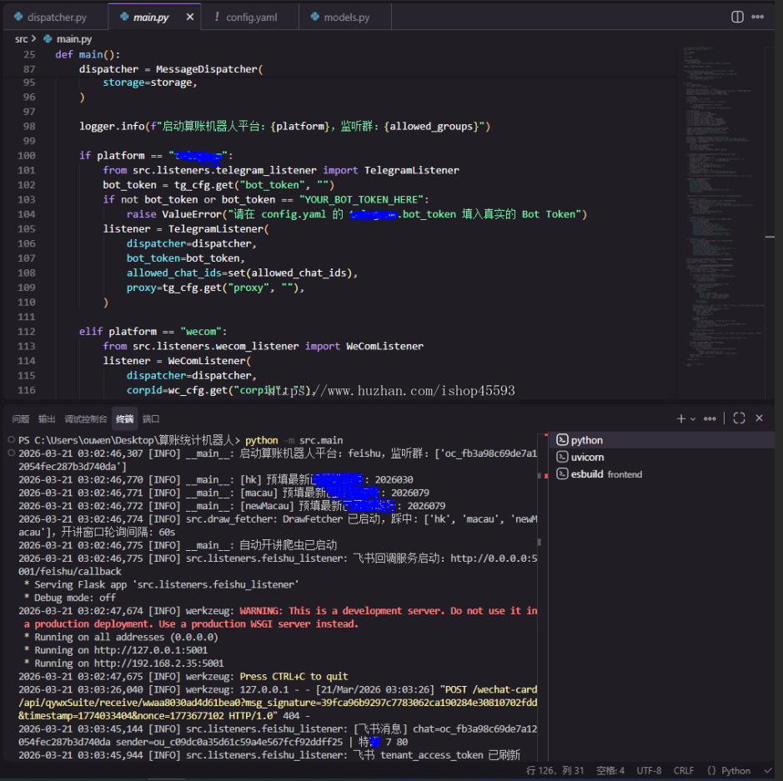This screenshot has width=783, height=781.
Task: Open the 输出 panel tab
Action: pos(47,419)
